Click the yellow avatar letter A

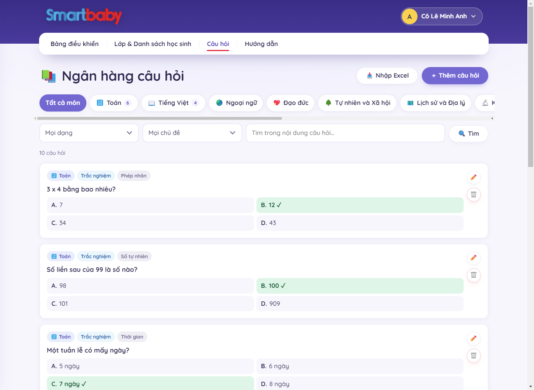[410, 16]
